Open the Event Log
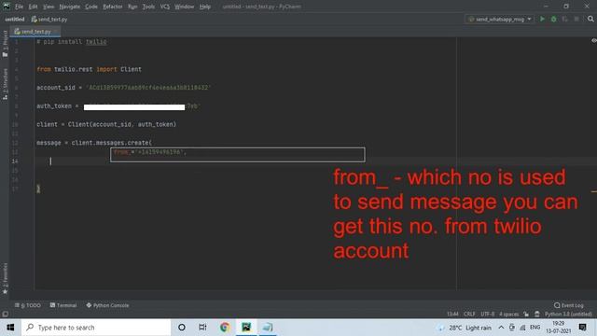Screen dimensions: 597x336 [569, 305]
